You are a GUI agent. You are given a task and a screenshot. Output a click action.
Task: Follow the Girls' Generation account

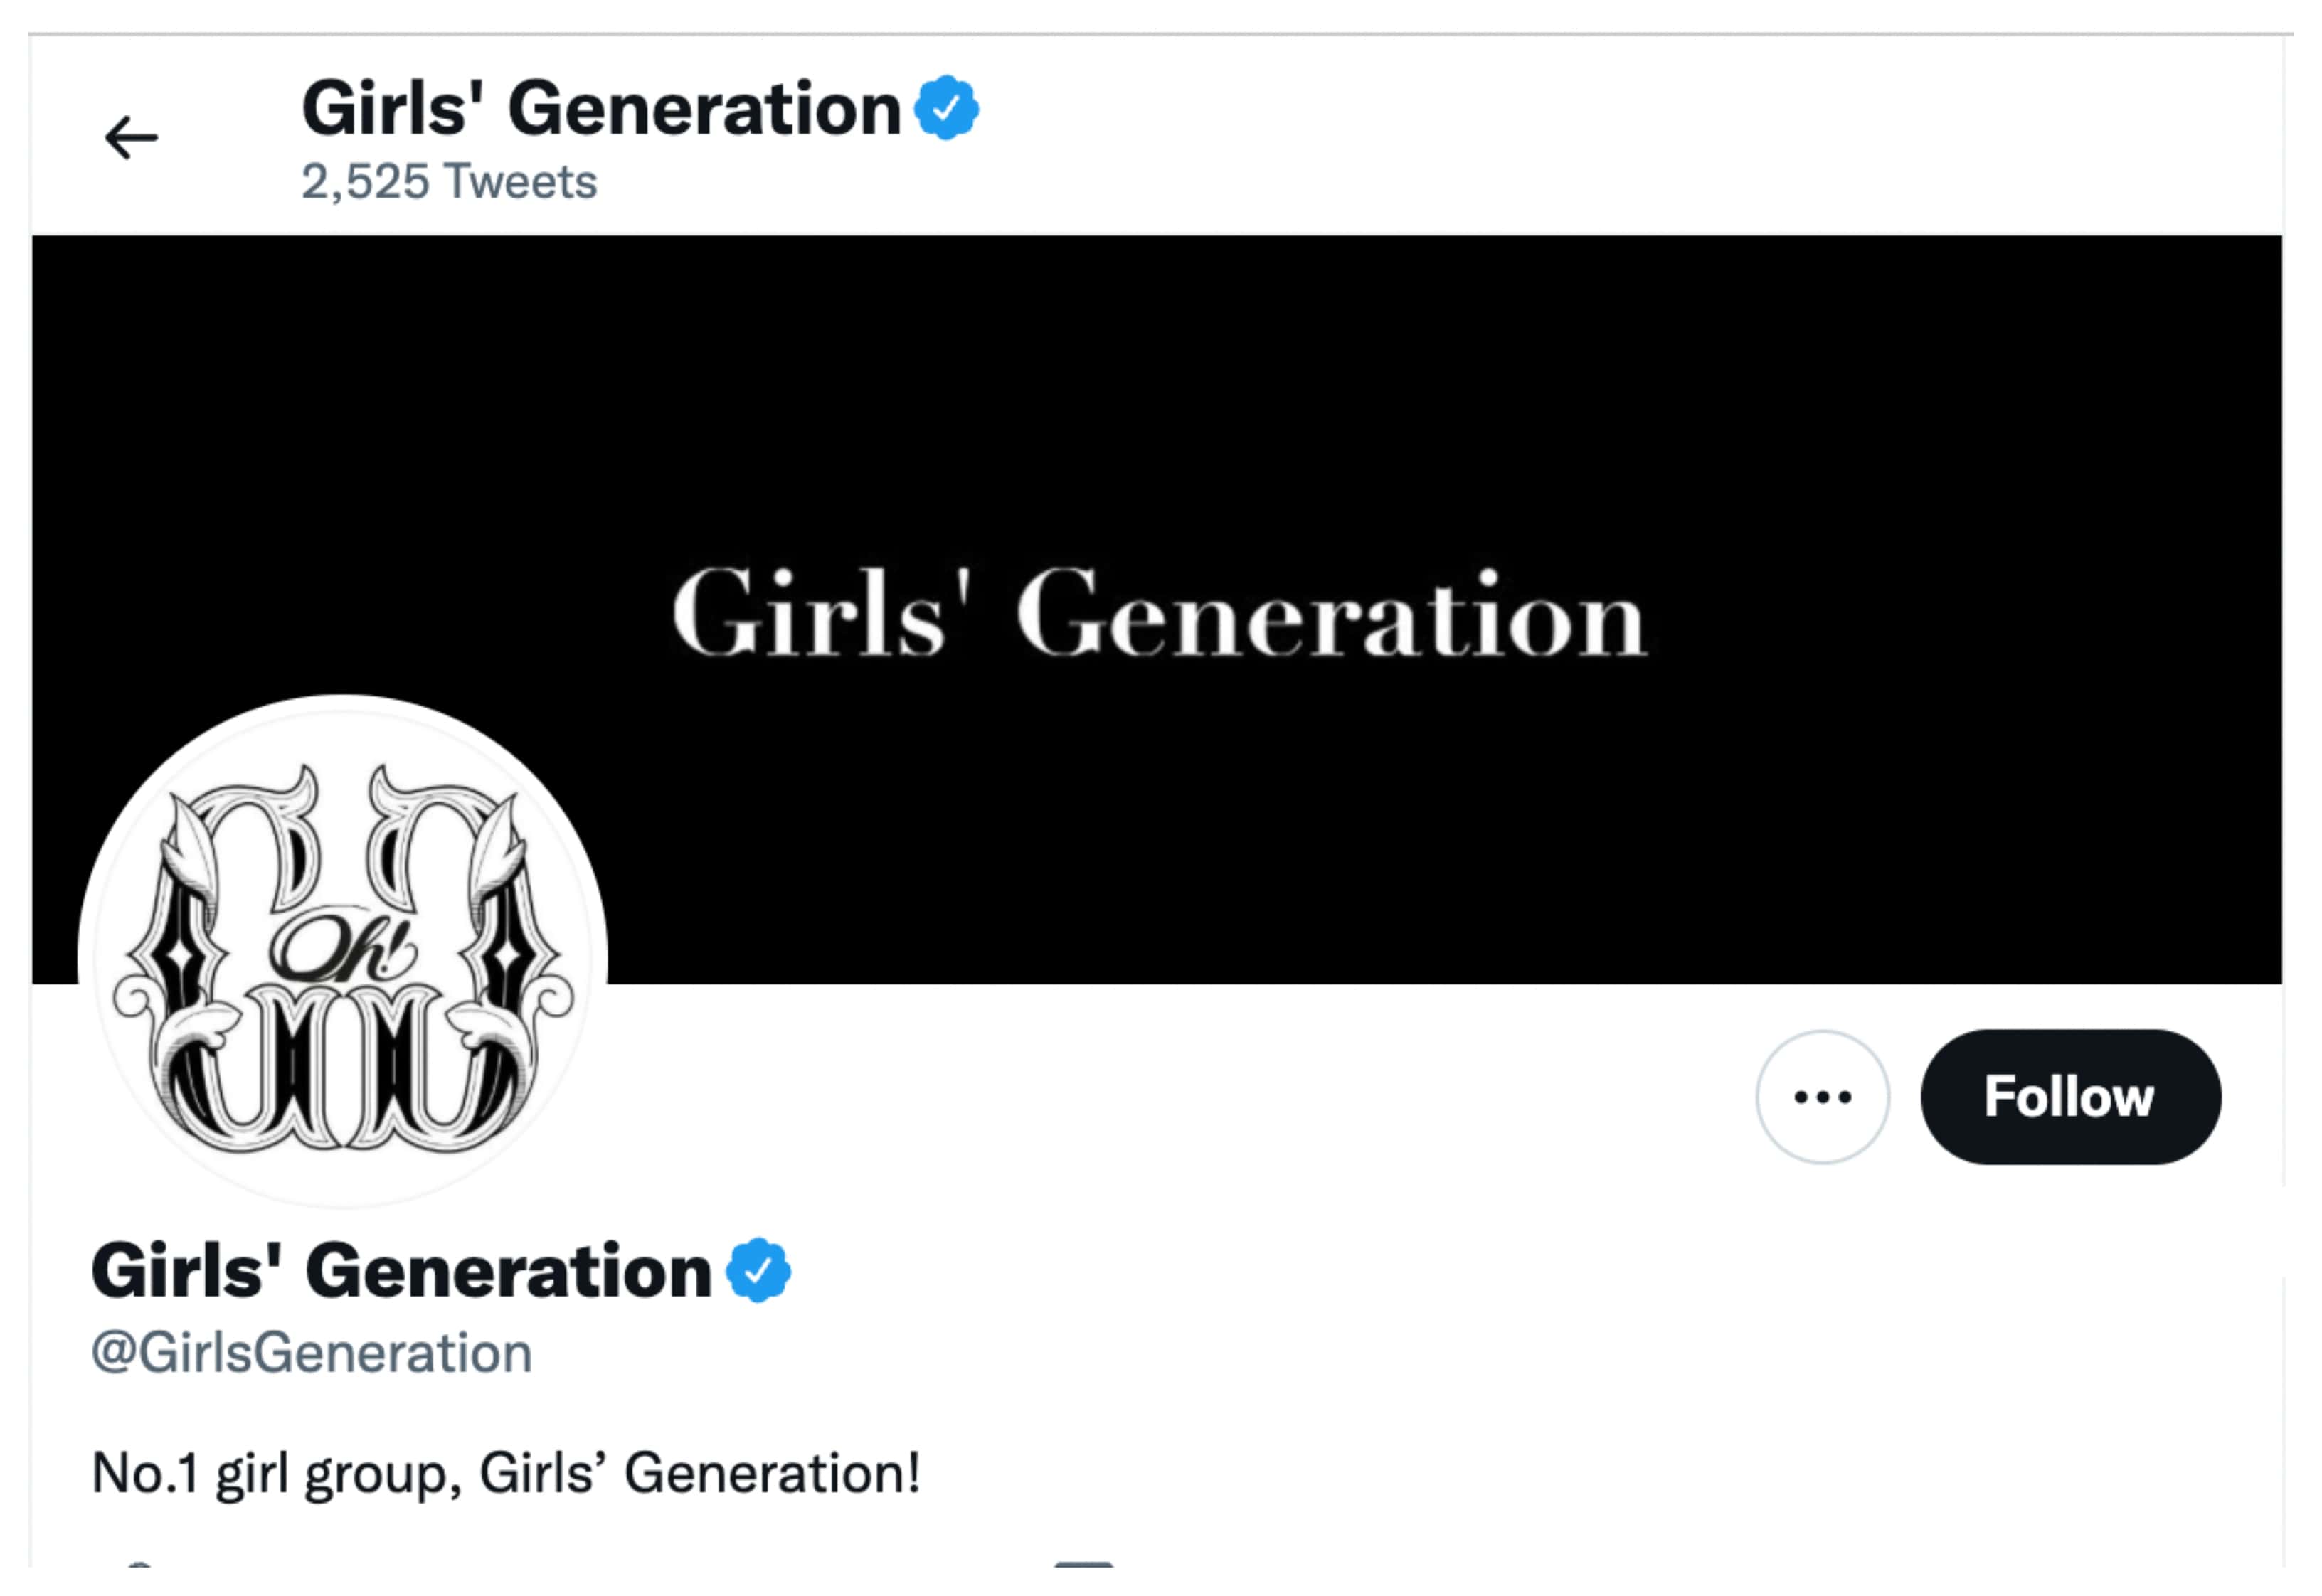click(x=2070, y=1097)
